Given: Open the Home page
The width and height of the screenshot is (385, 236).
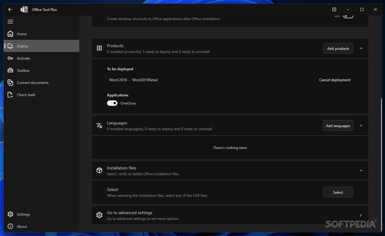Looking at the screenshot, I should coord(41,34).
